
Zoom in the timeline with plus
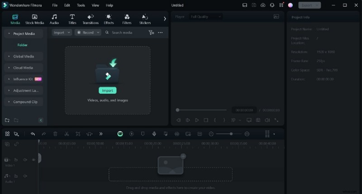pos(247,134)
